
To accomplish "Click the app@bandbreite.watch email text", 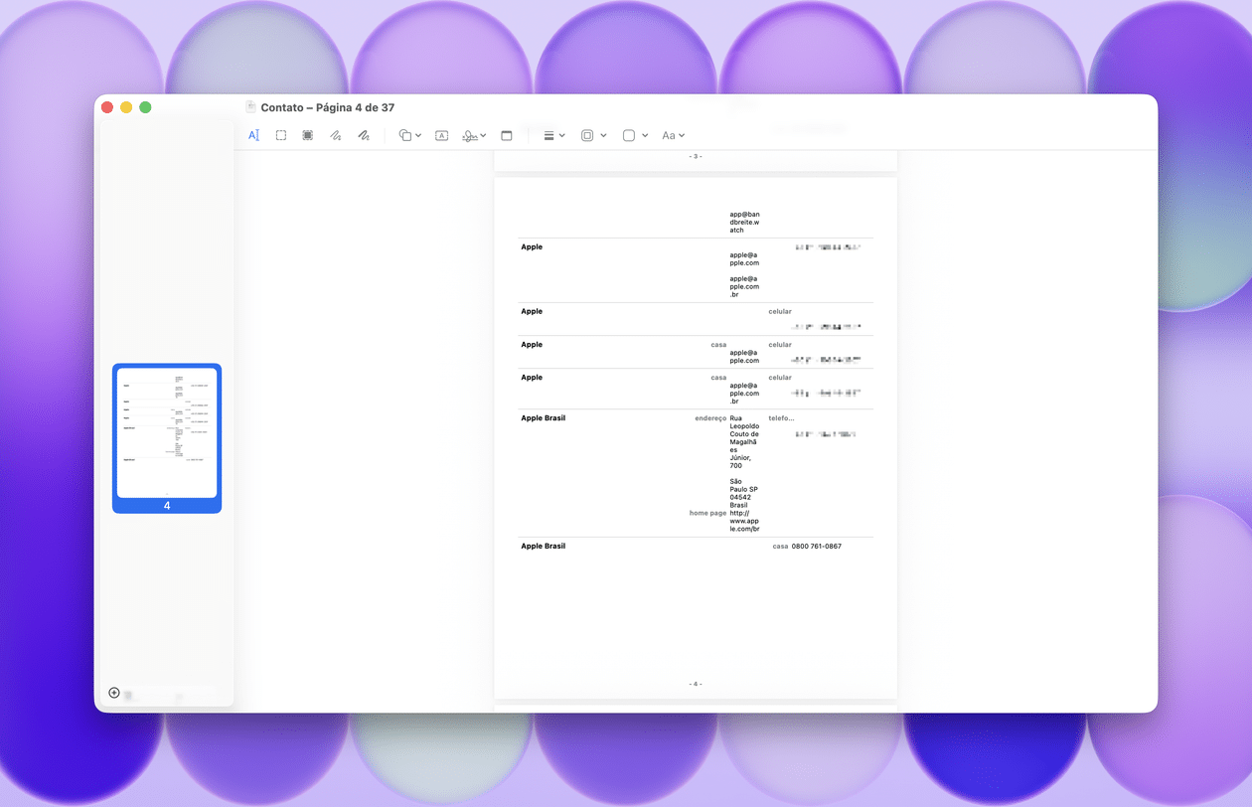I will [744, 222].
